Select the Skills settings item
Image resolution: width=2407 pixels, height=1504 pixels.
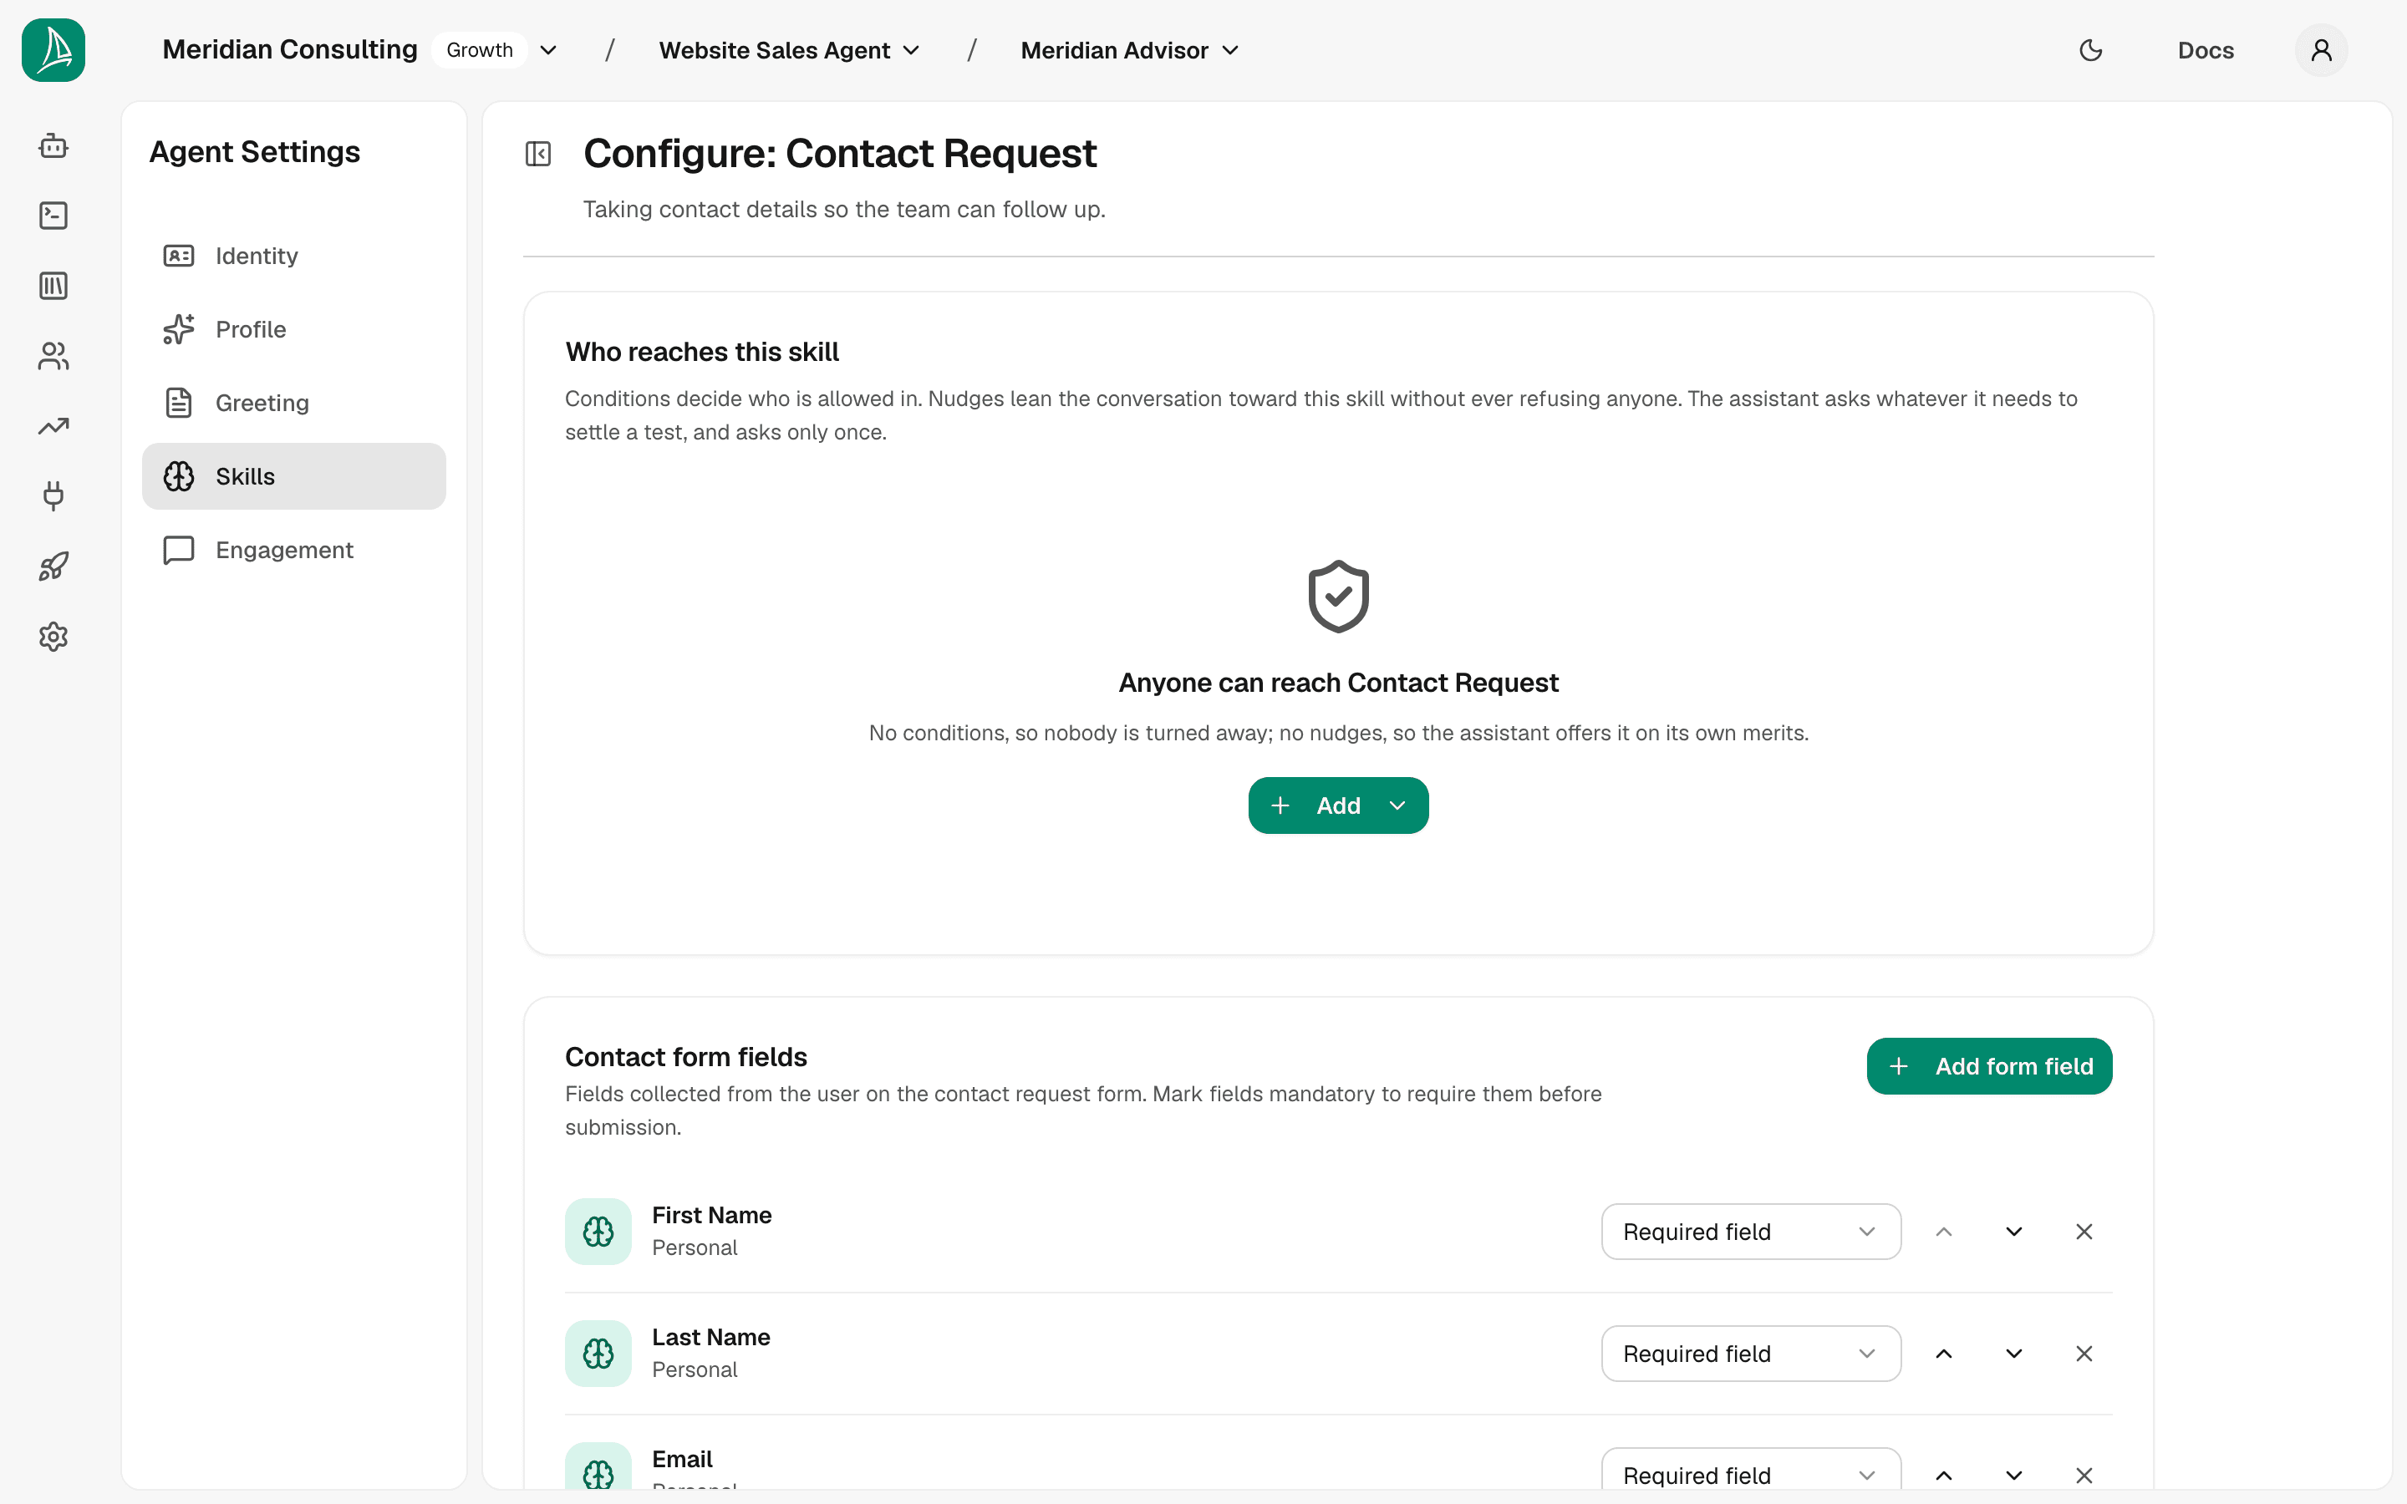[294, 476]
